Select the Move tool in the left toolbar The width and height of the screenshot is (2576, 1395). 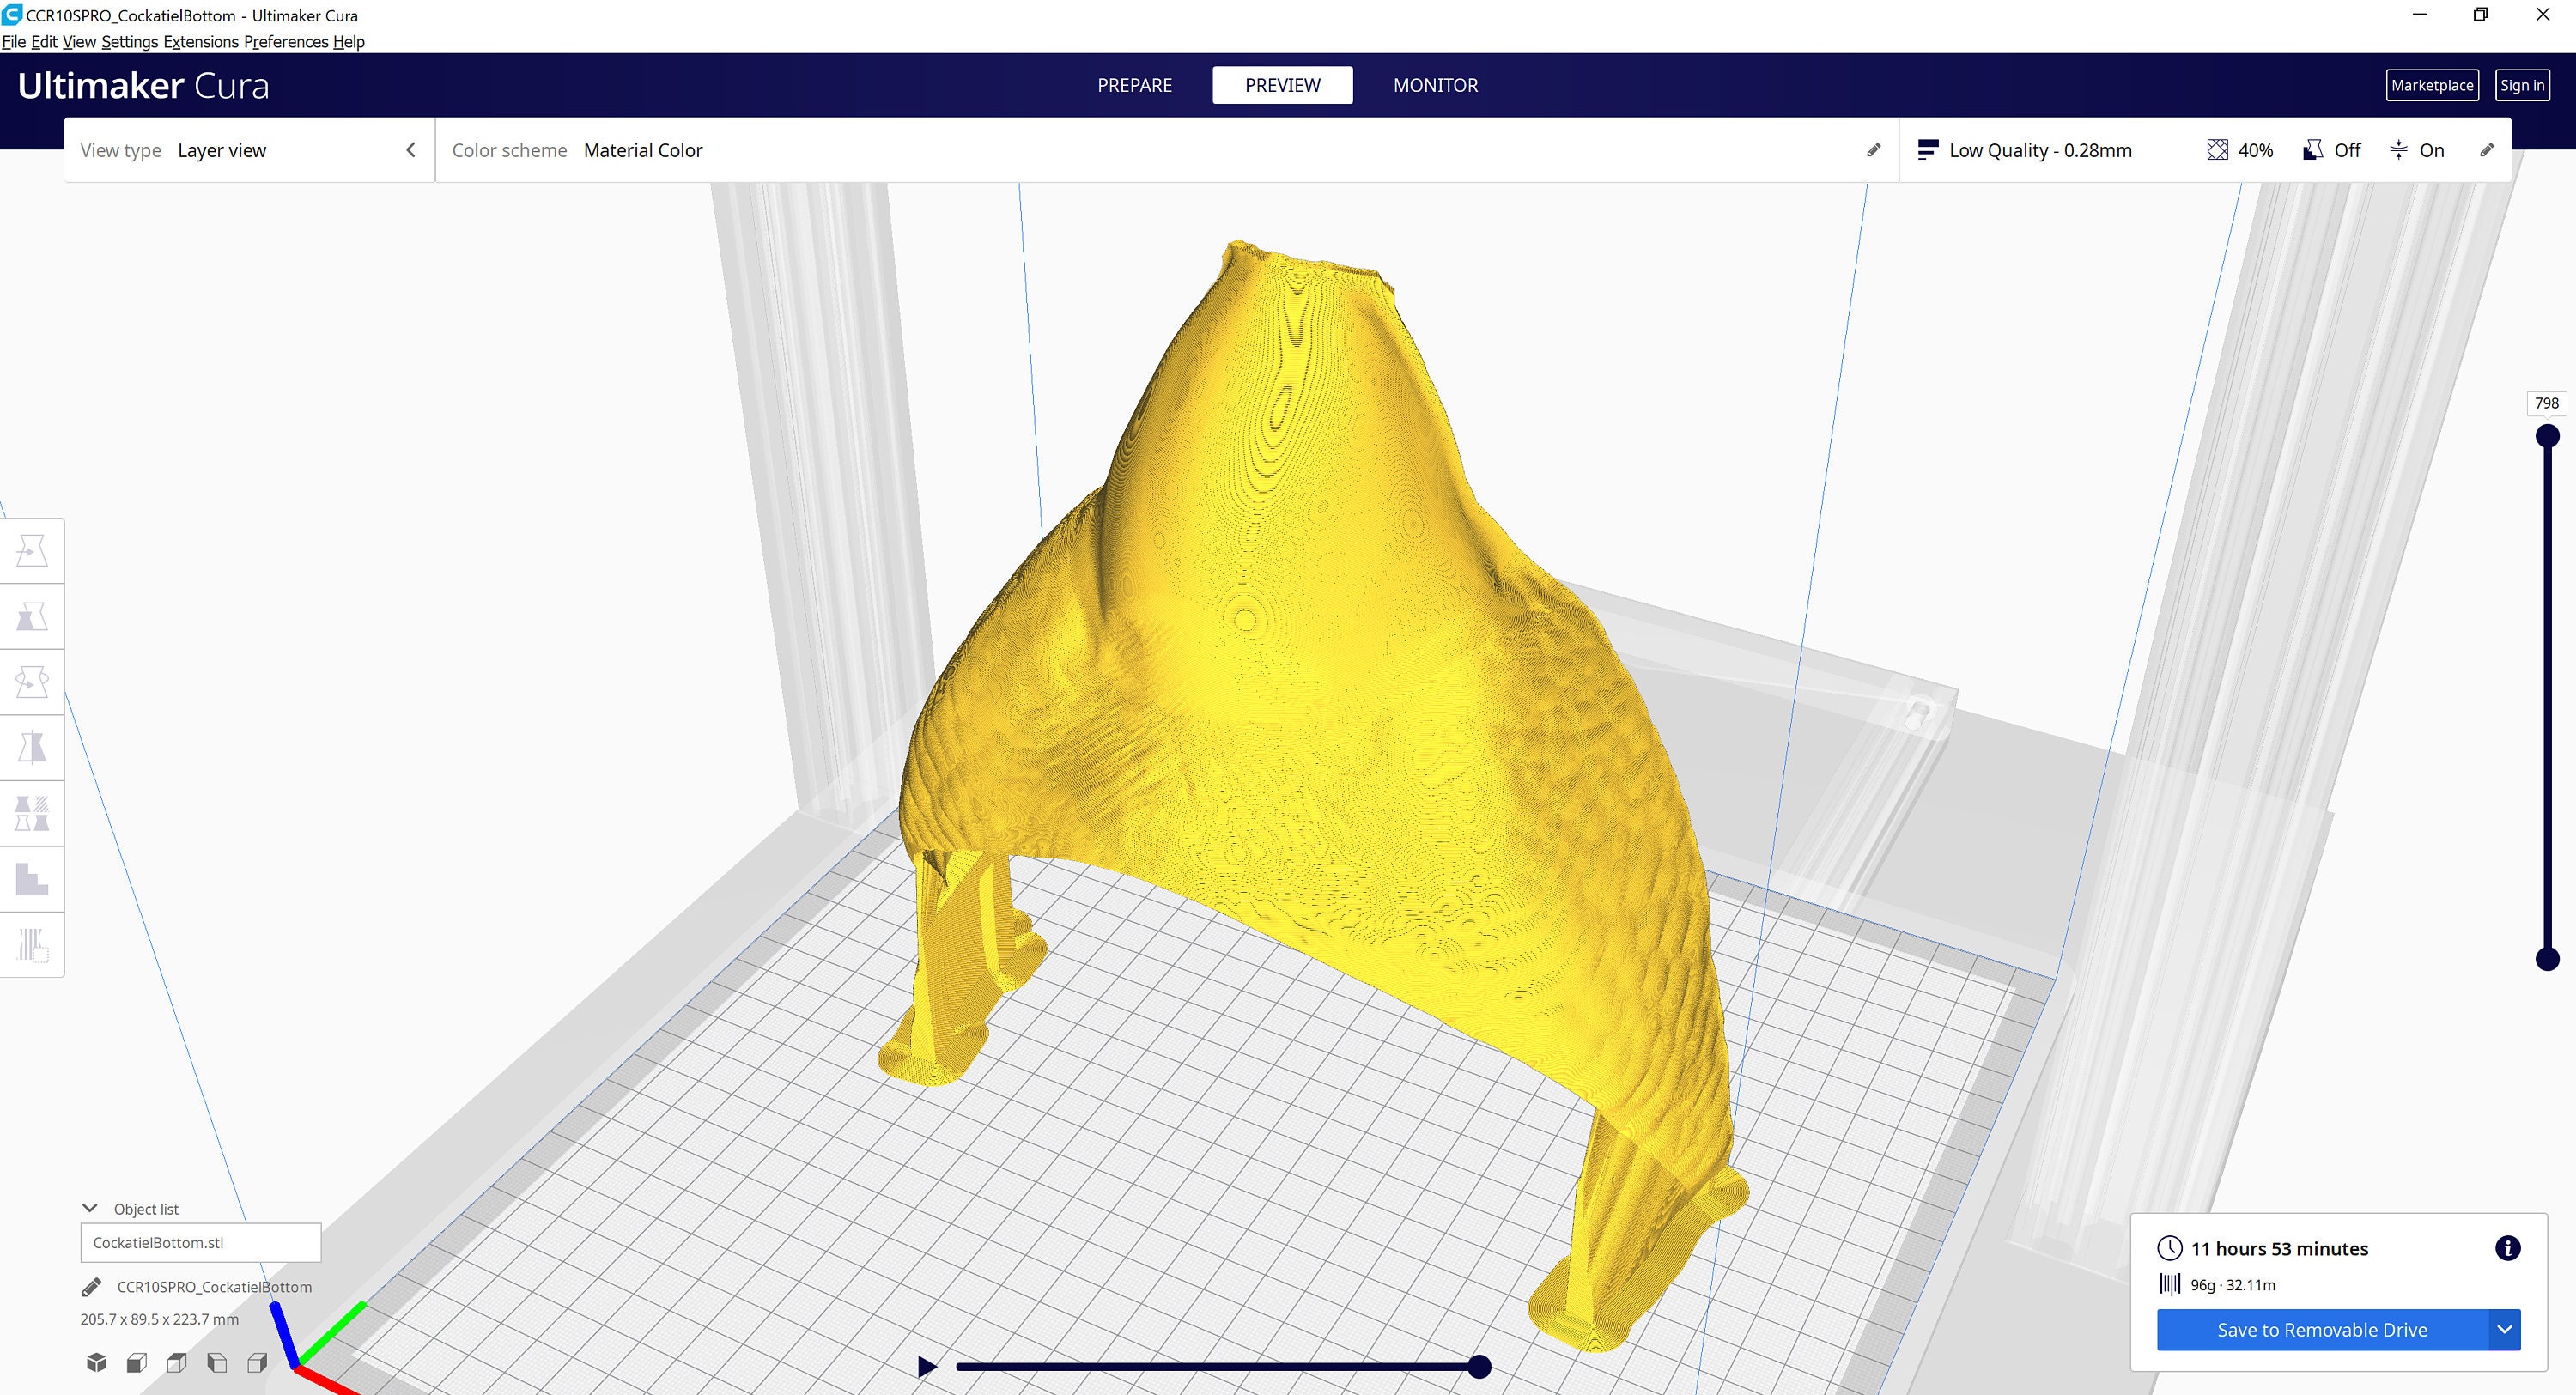pos(32,550)
